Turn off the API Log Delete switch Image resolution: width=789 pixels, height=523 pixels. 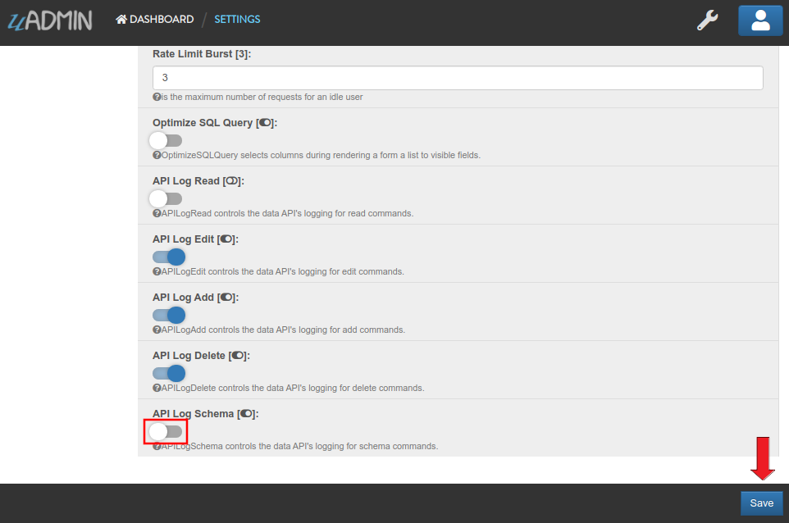[x=169, y=373]
